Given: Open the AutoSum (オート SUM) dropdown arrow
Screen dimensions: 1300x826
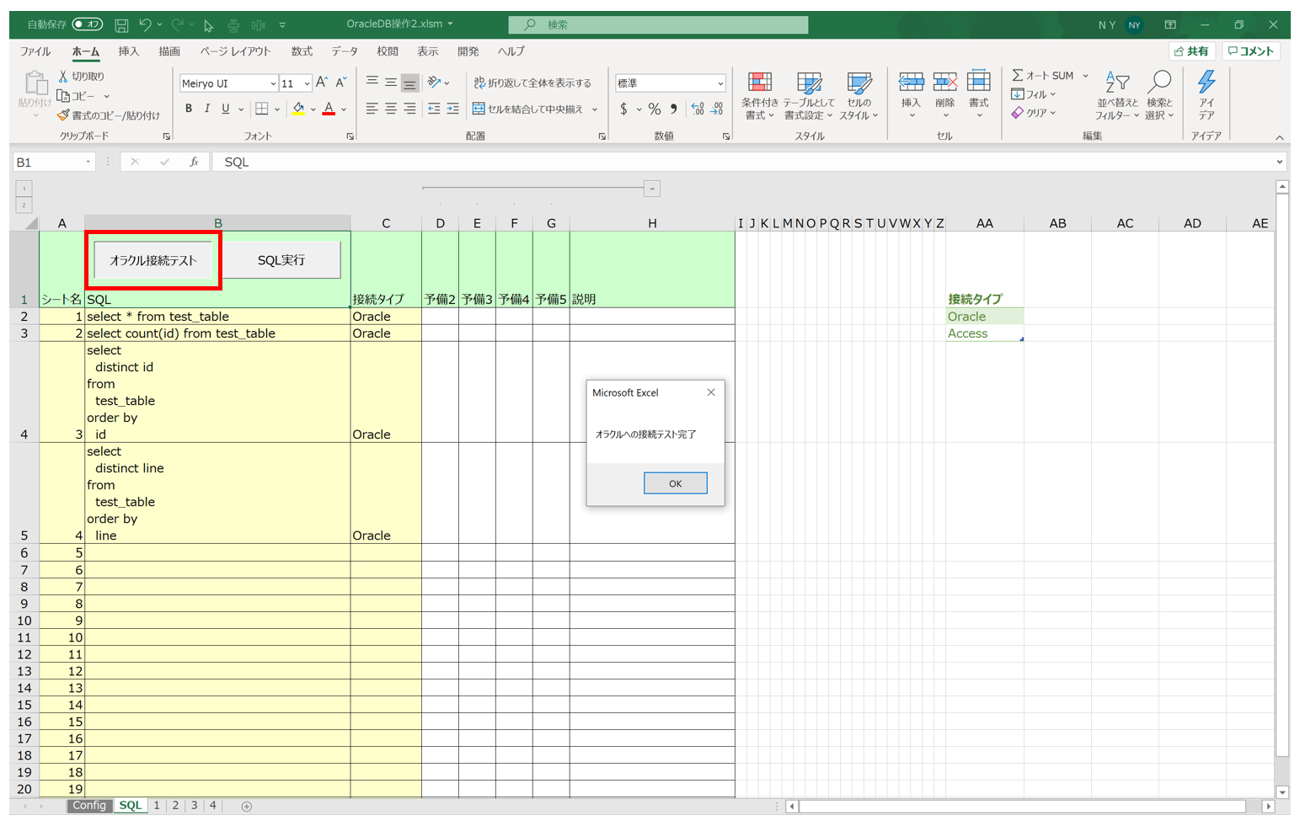Looking at the screenshot, I should point(1085,76).
